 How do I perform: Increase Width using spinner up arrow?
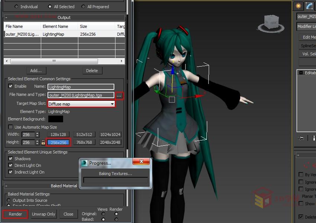[x=37, y=133]
